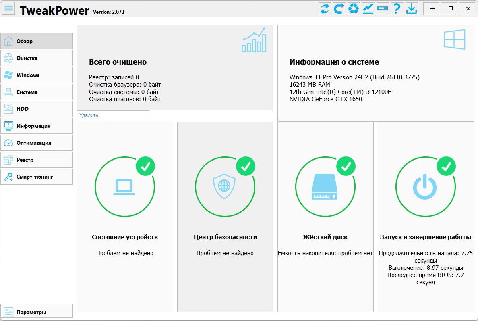The height and width of the screenshot is (321, 478).
Task: Click the curved single-arrow toolbar icon
Action: tap(339, 8)
